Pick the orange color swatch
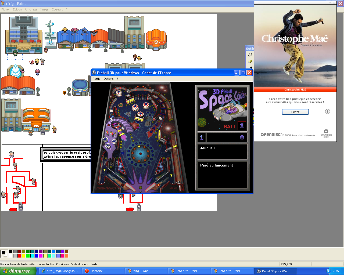This screenshot has width=344, height=275. coord(66,256)
